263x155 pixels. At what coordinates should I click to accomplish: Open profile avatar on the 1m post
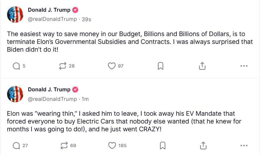tap(15, 94)
